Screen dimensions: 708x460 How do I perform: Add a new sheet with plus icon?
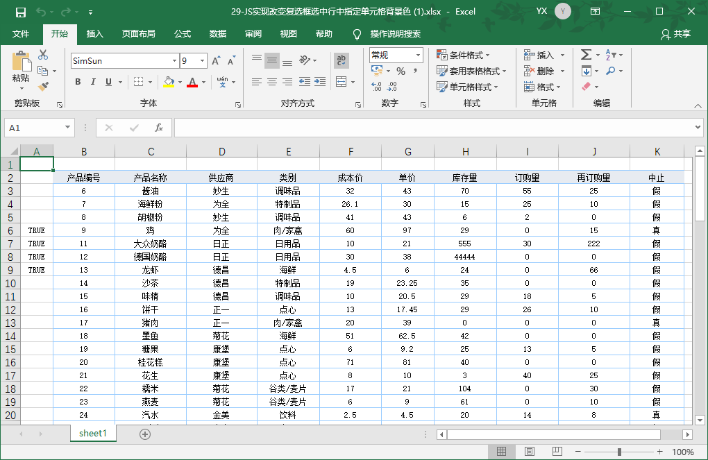click(x=145, y=434)
